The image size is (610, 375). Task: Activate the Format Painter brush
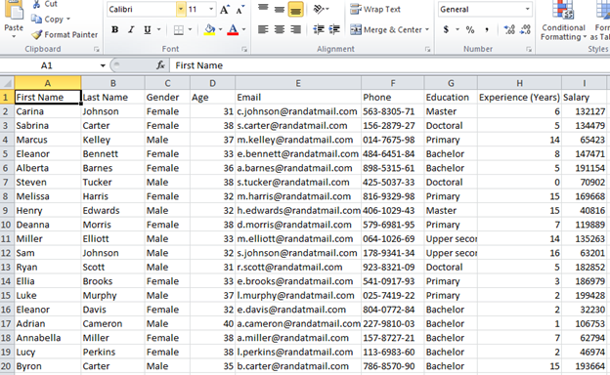point(65,34)
